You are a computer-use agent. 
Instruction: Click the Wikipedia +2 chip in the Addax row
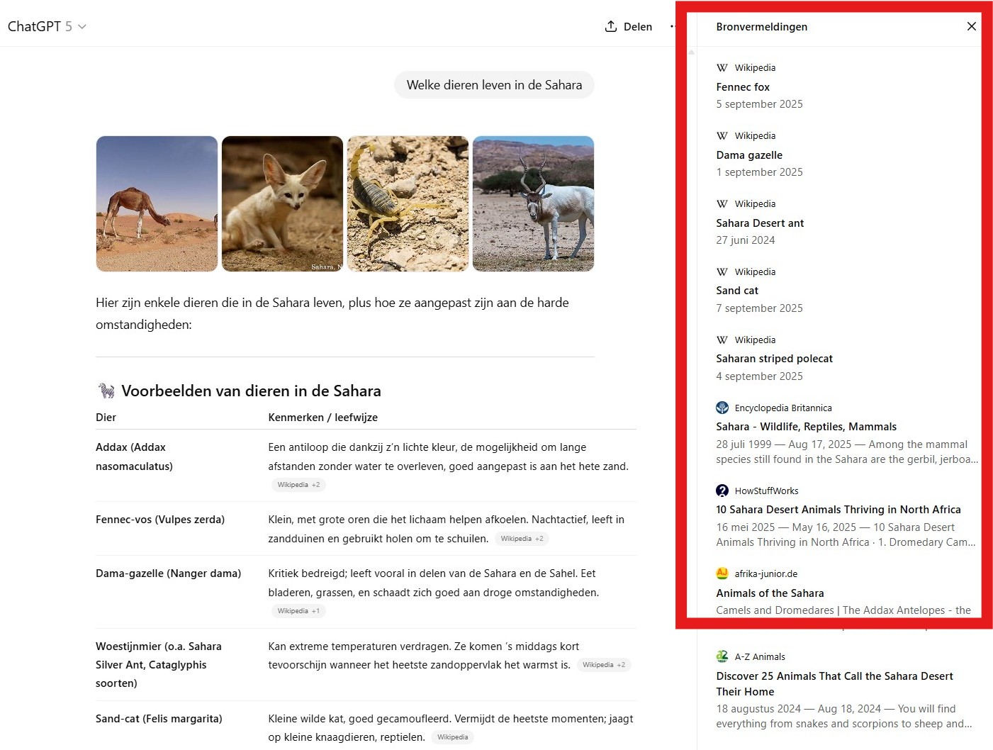tap(298, 485)
